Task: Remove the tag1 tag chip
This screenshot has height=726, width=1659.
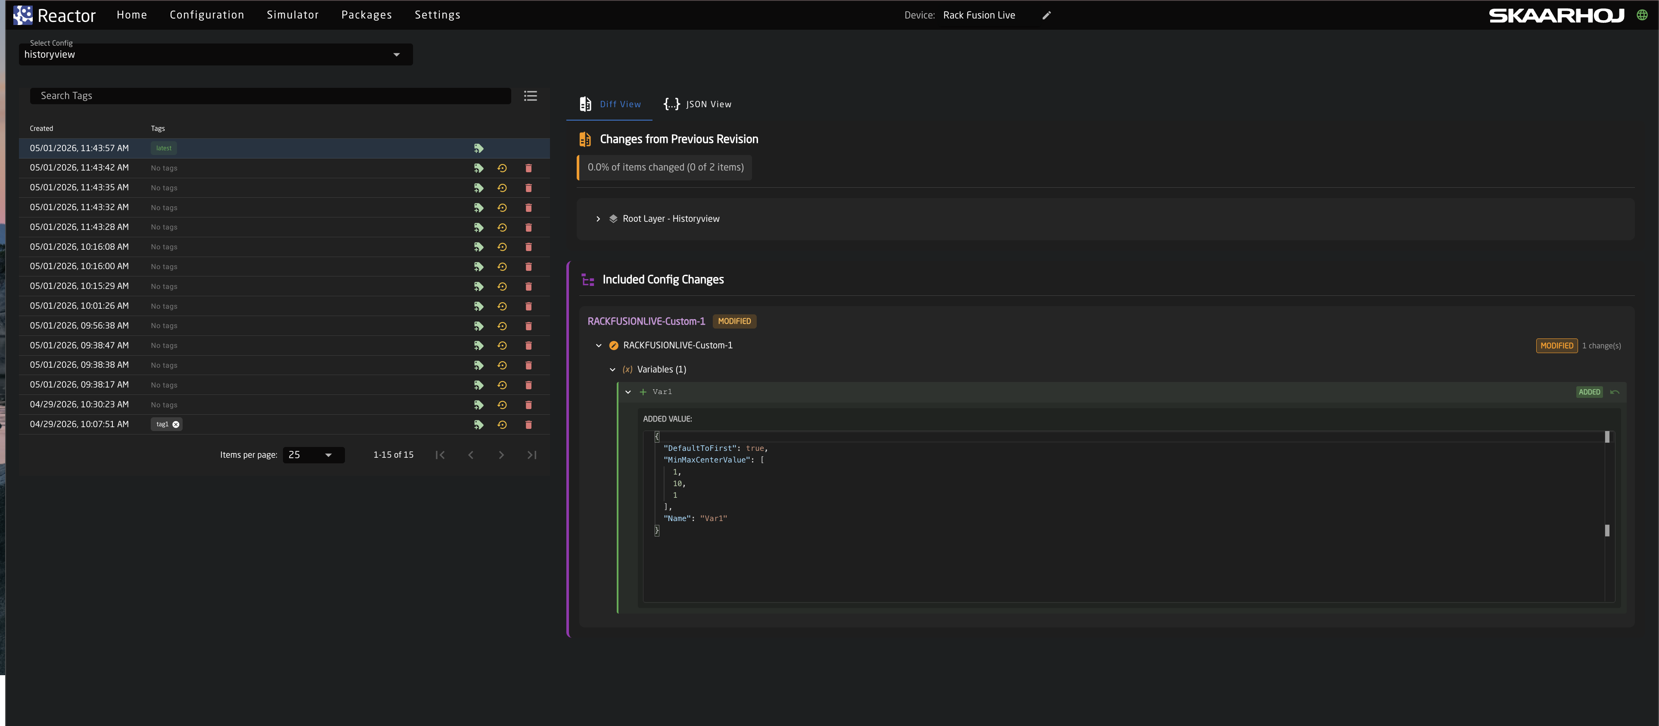Action: pos(176,425)
